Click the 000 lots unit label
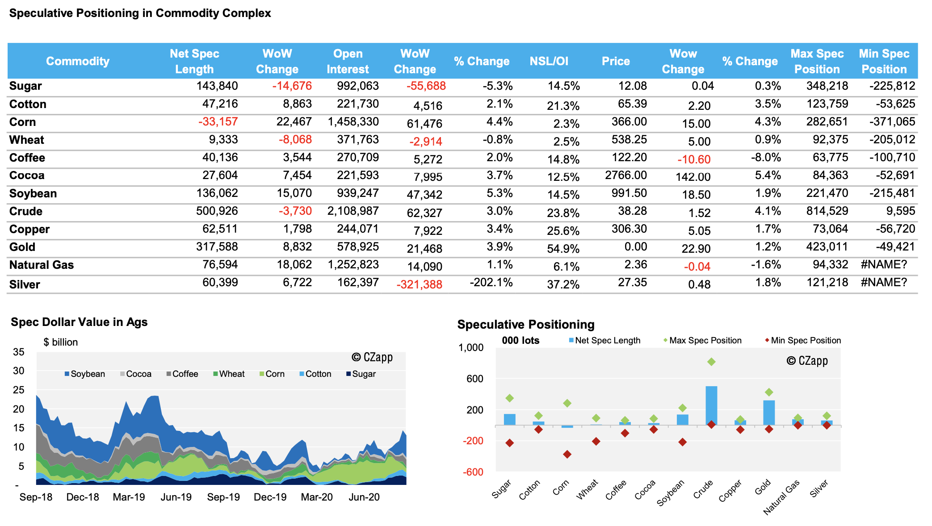The image size is (932, 526). (x=521, y=340)
